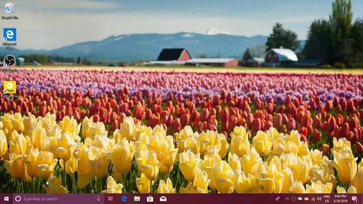This screenshot has width=363, height=204.
Task: Open Microsoft Store from the taskbar
Action: (x=150, y=199)
